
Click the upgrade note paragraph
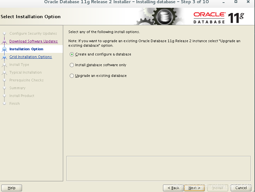click(x=154, y=43)
